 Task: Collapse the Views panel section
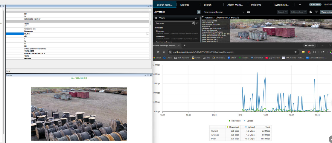(197, 18)
